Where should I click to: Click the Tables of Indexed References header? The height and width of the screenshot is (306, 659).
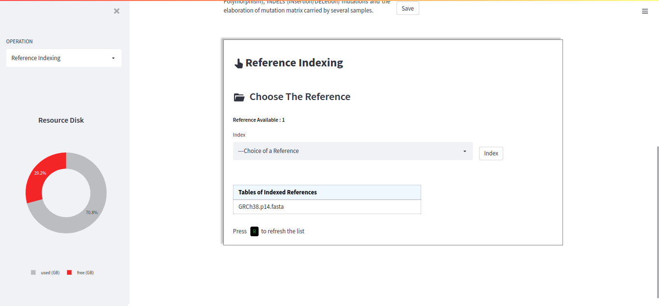point(327,192)
